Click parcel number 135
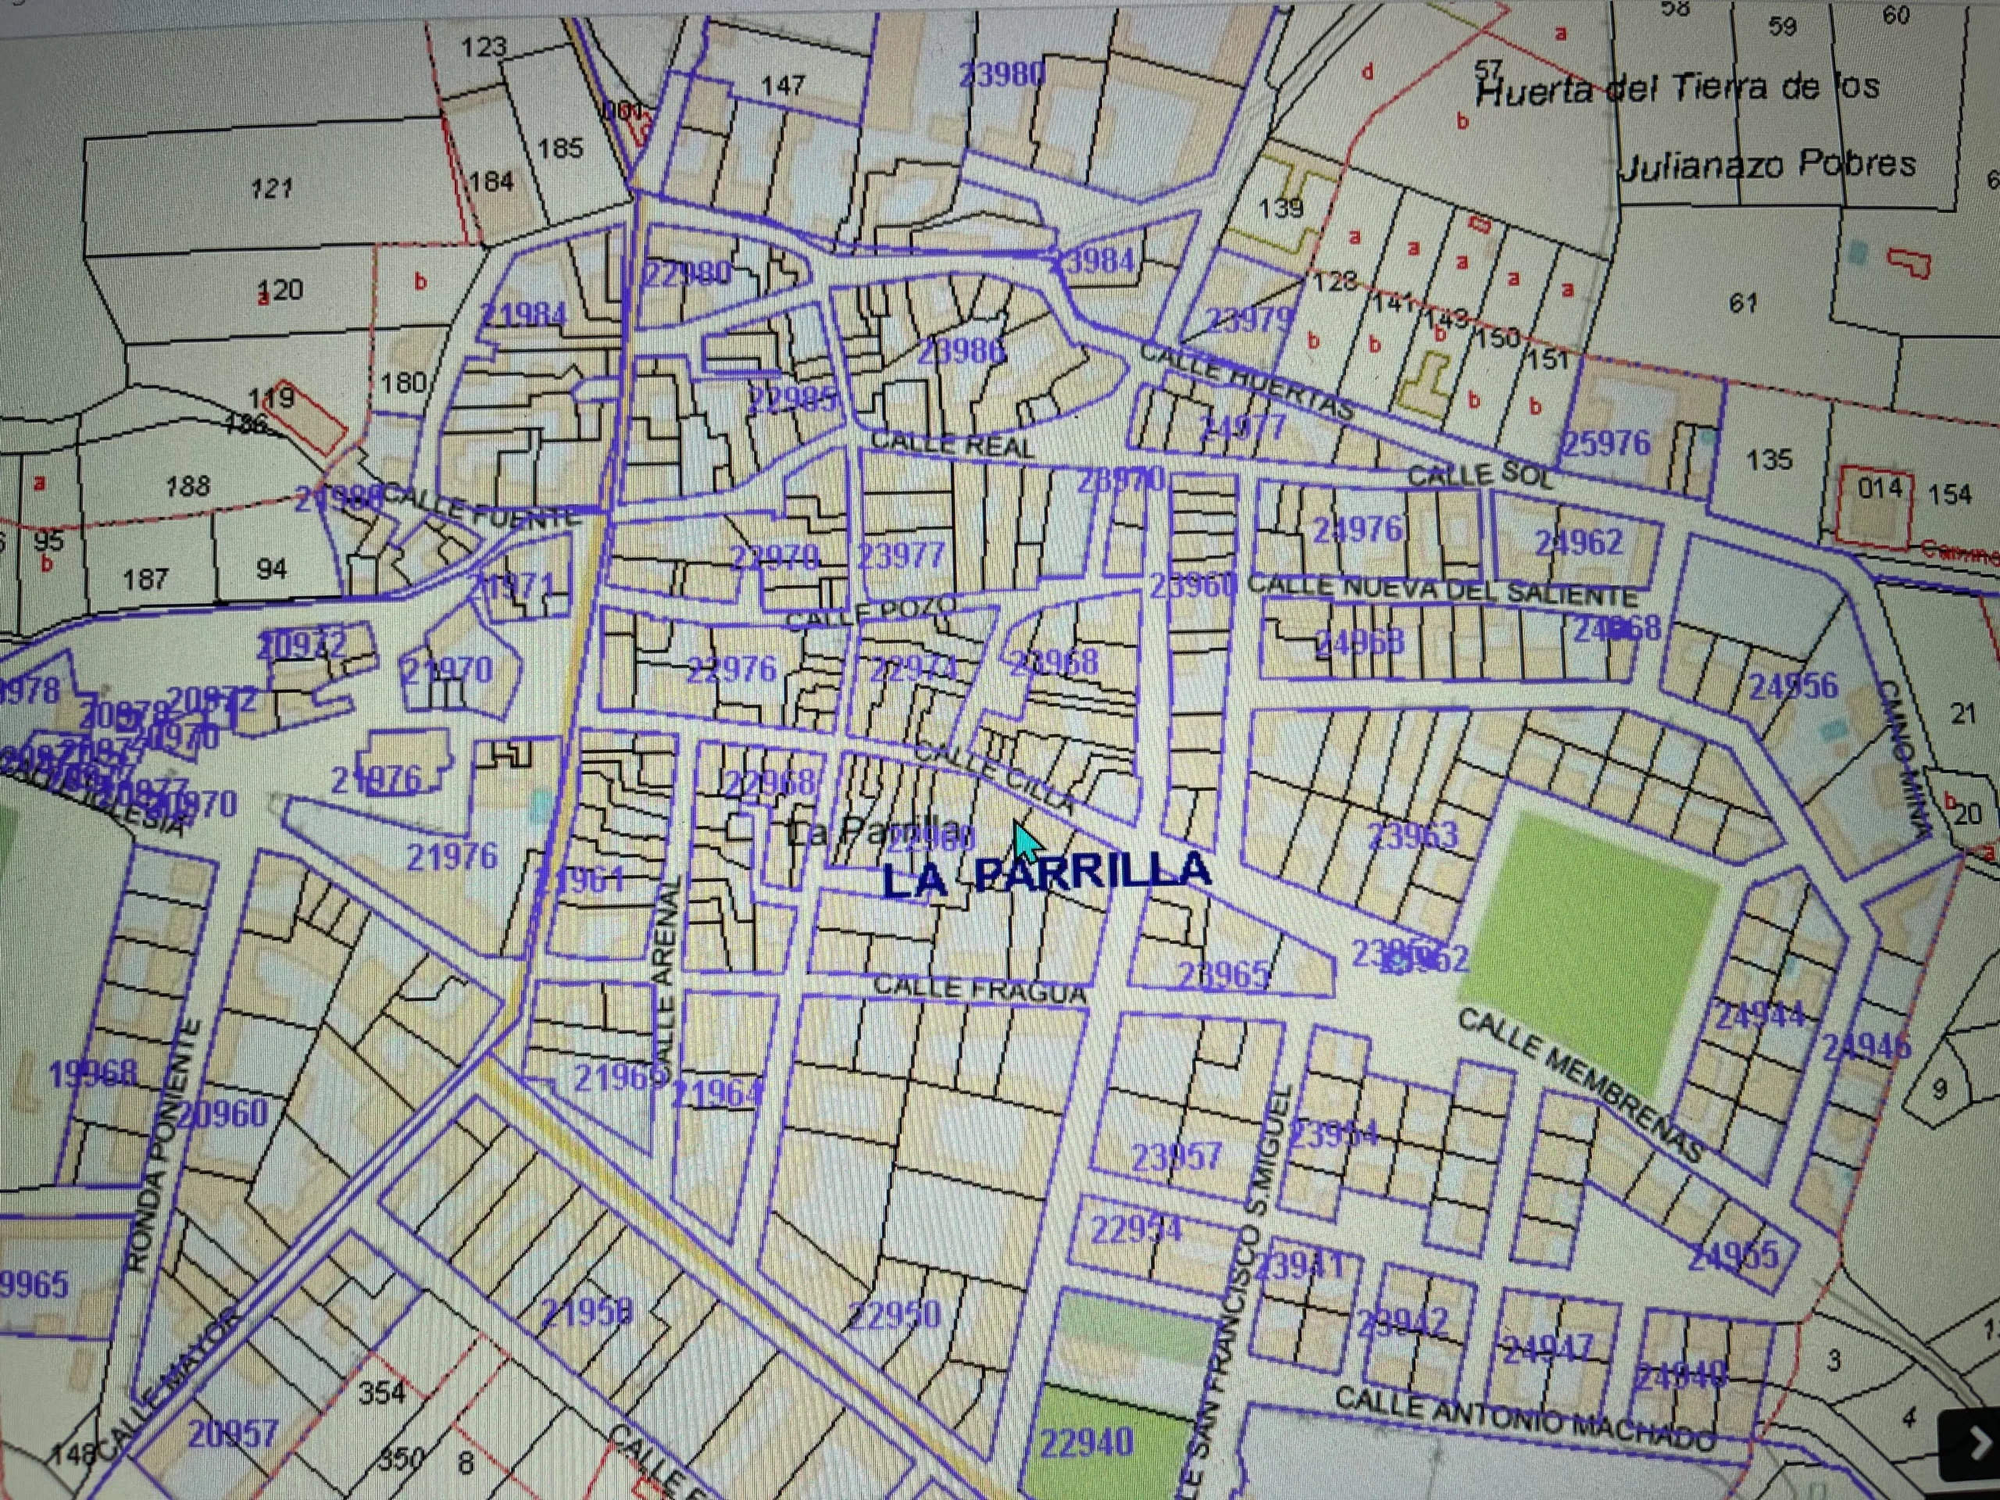Image resolution: width=2000 pixels, height=1500 pixels. pos(1769,459)
